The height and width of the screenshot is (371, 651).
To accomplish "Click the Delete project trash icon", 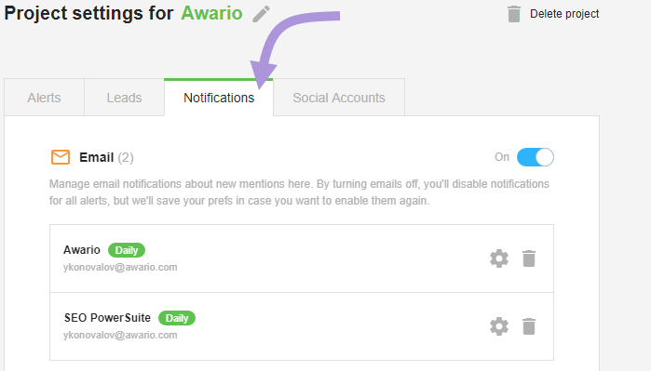I will pyautogui.click(x=514, y=14).
